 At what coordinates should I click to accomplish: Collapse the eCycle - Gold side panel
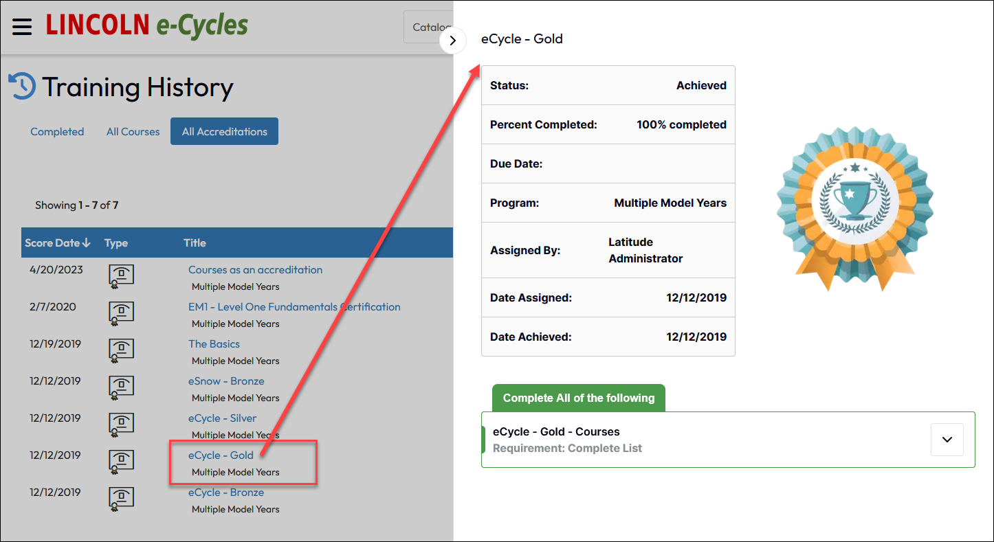(x=452, y=41)
